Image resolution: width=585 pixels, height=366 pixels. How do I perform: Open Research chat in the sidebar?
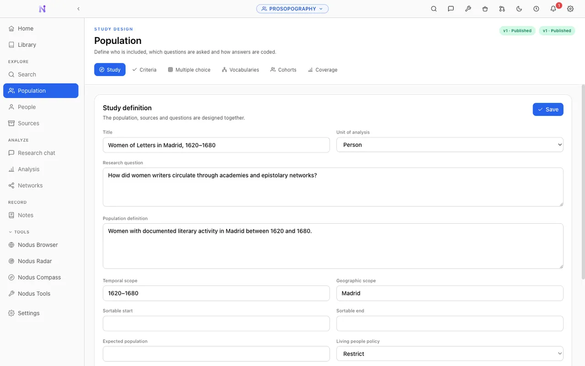(41, 153)
